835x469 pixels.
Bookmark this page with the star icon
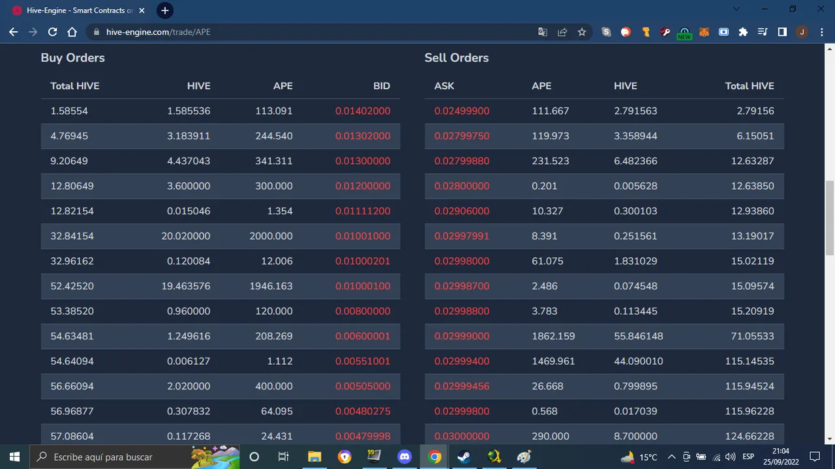pyautogui.click(x=582, y=32)
